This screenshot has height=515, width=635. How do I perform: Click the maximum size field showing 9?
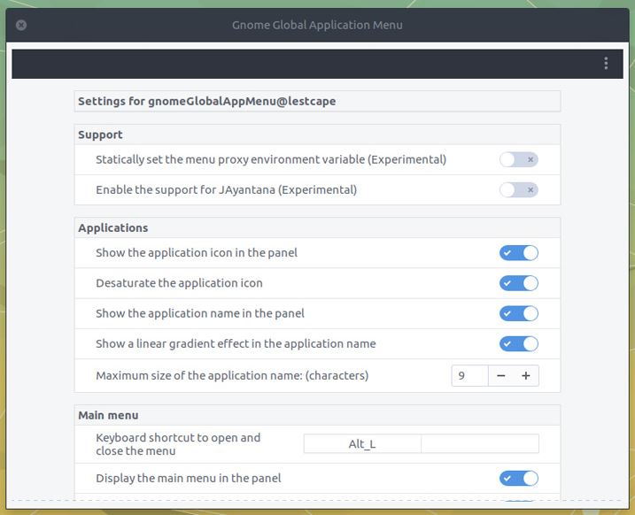coord(469,376)
